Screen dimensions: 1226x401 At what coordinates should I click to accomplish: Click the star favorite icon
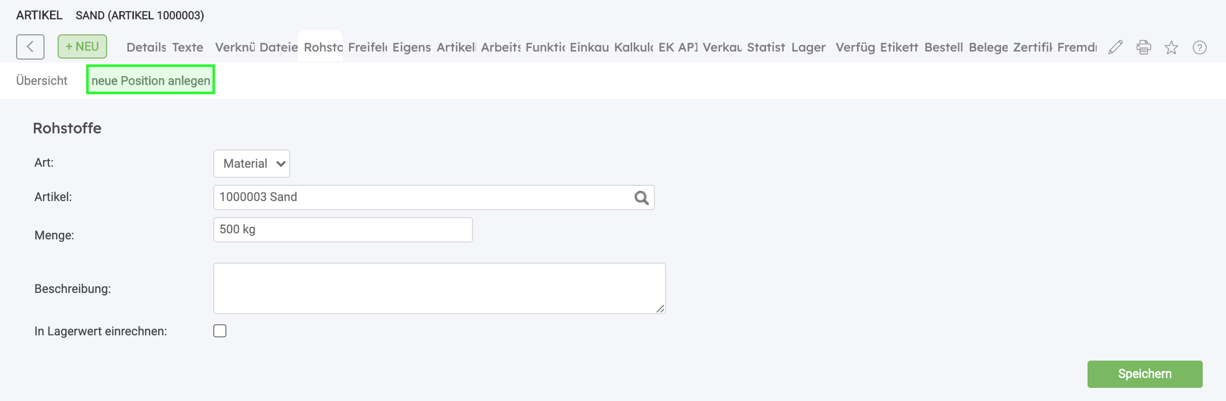(x=1171, y=47)
